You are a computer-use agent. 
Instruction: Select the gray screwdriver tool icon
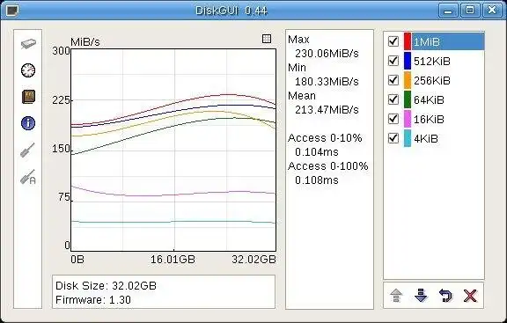[28, 150]
